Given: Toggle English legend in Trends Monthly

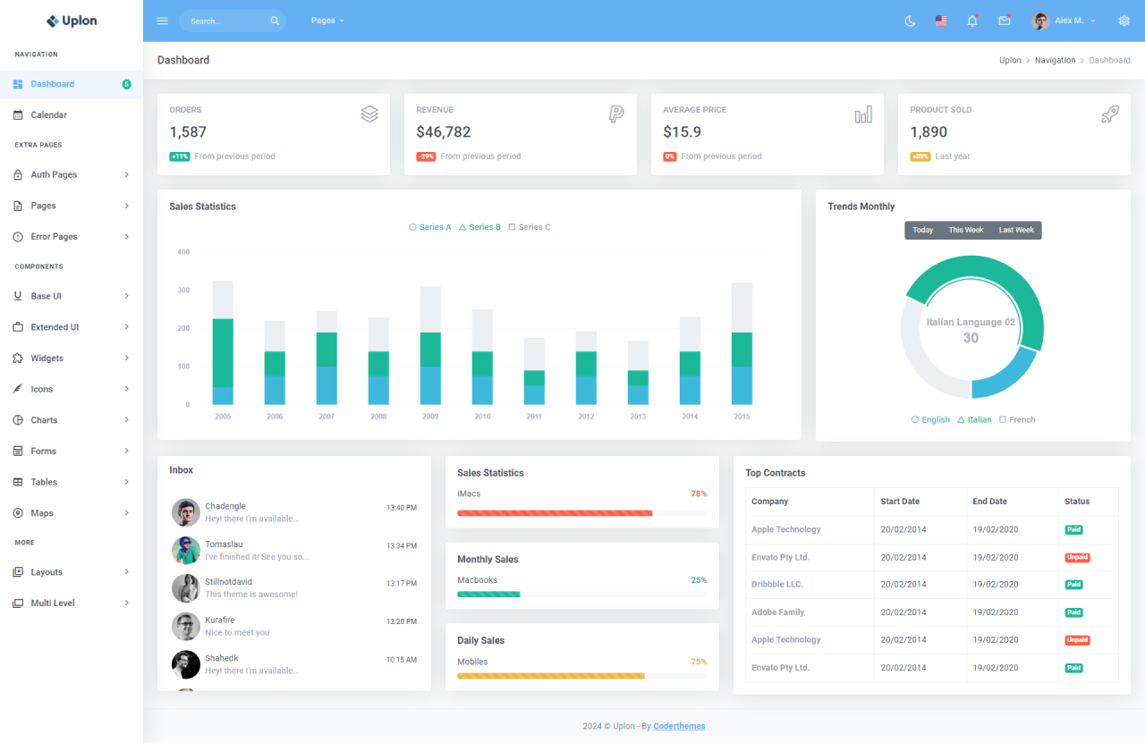Looking at the screenshot, I should 930,419.
